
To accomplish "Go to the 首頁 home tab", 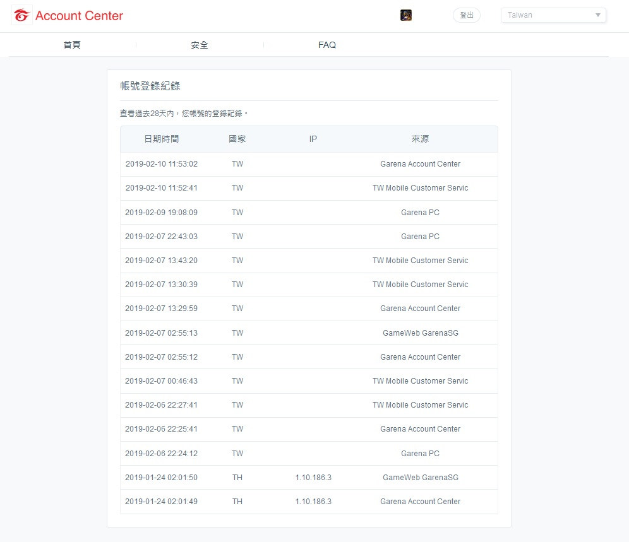I will (72, 45).
